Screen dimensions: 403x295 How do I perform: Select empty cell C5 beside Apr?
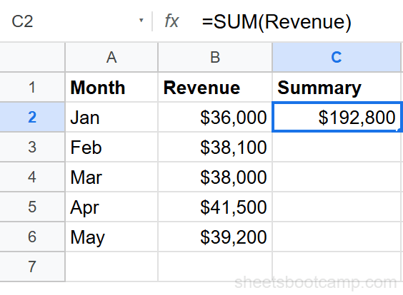point(337,207)
